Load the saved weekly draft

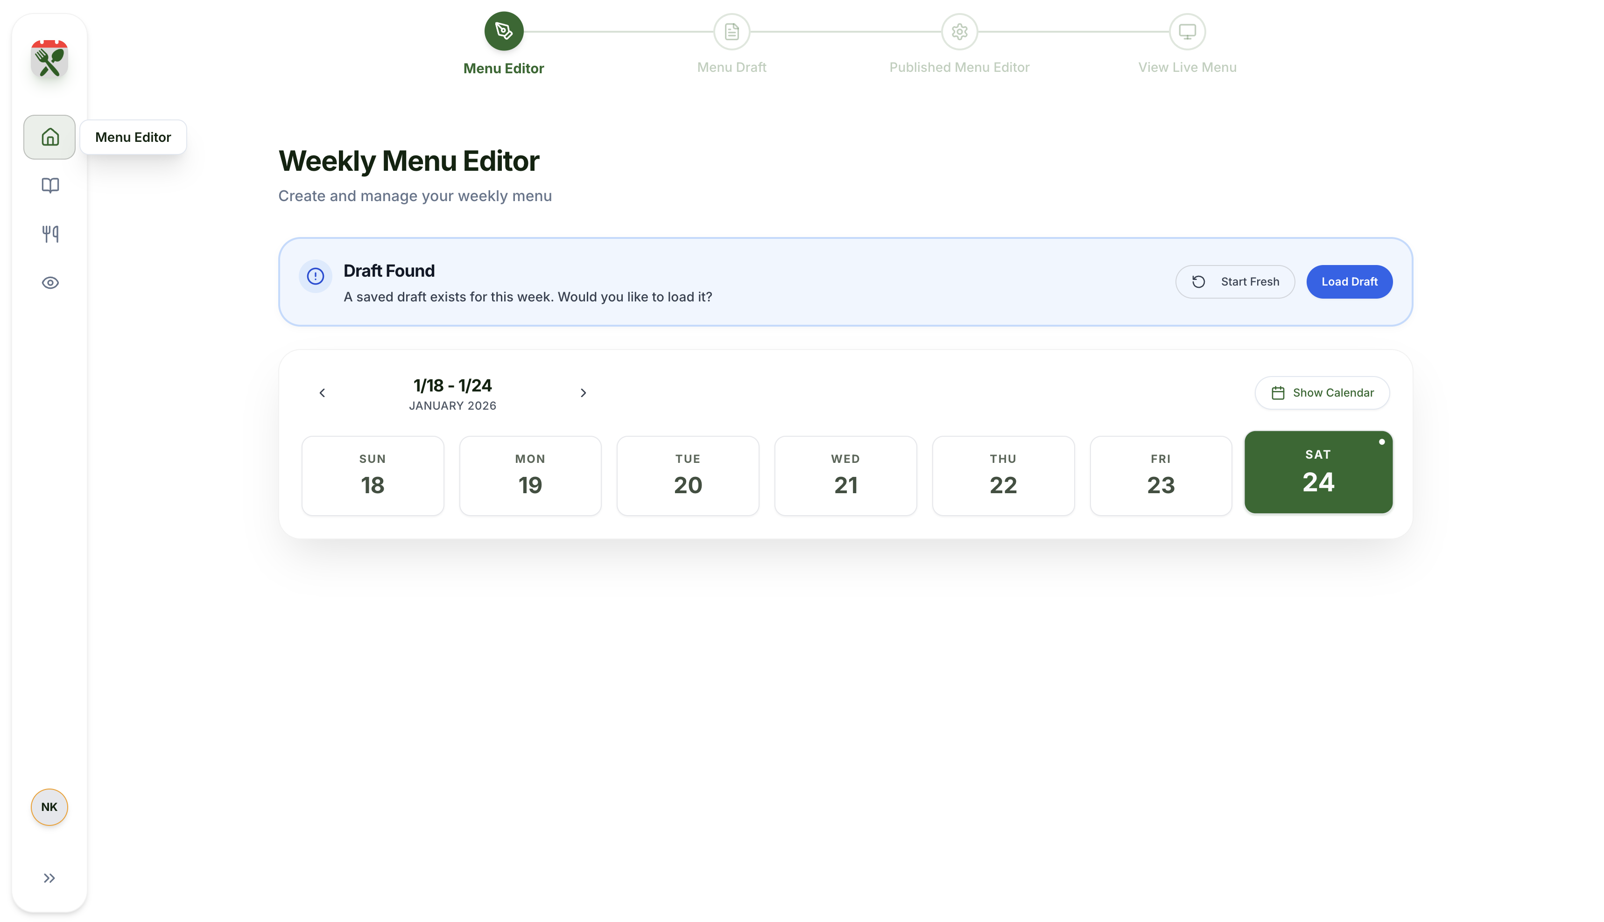tap(1349, 281)
